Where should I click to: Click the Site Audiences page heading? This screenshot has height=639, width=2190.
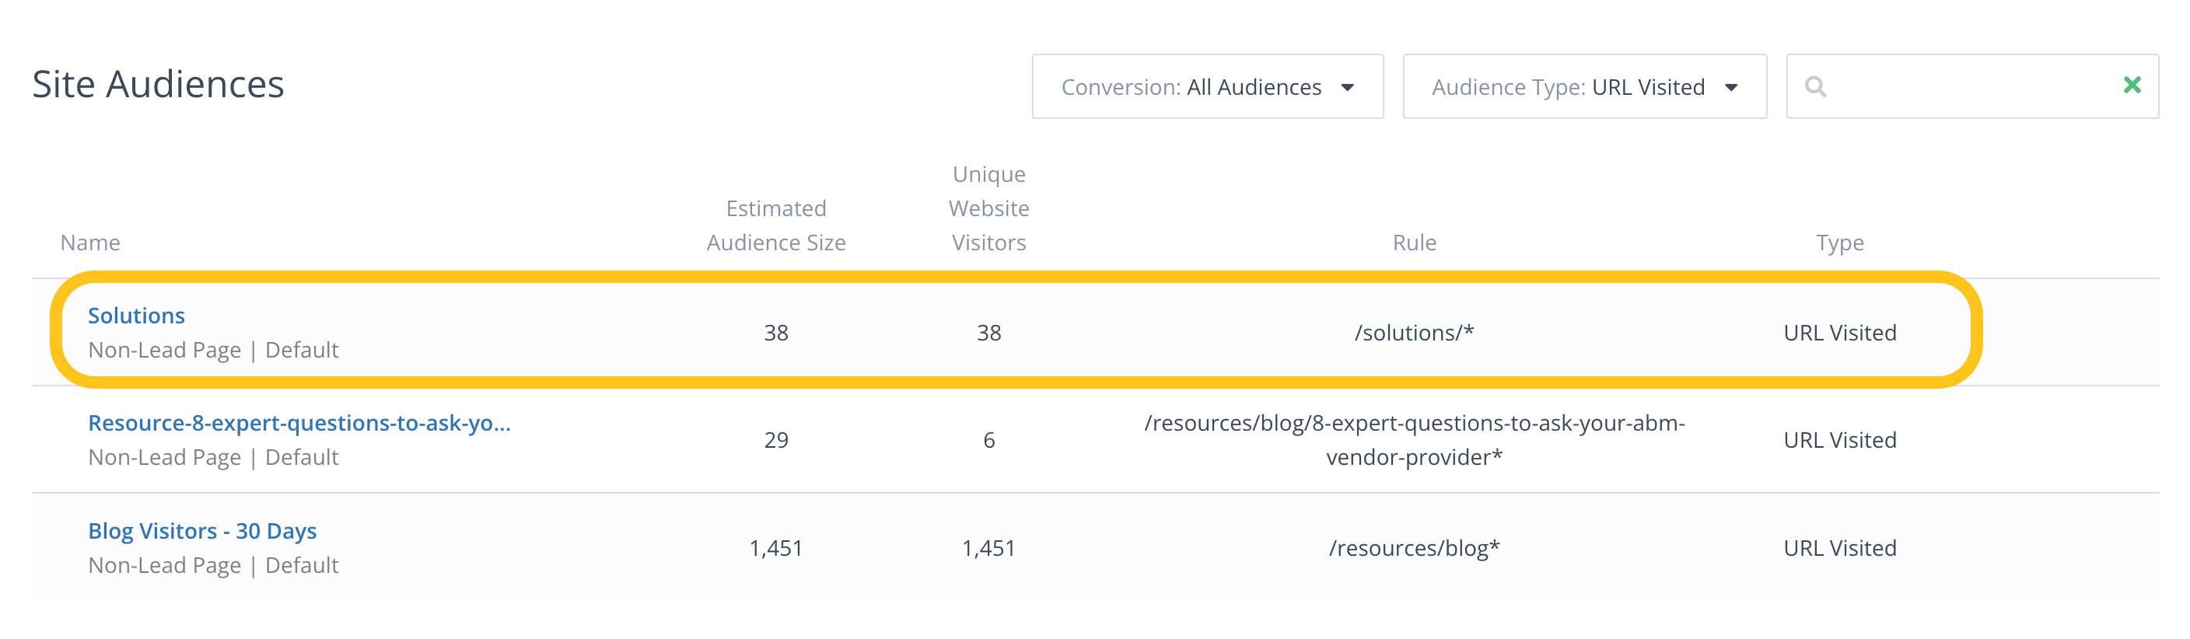158,84
